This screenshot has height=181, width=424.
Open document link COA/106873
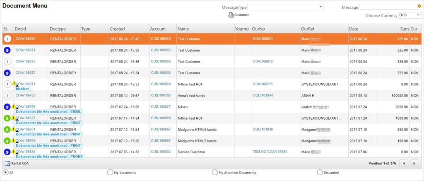point(26,61)
